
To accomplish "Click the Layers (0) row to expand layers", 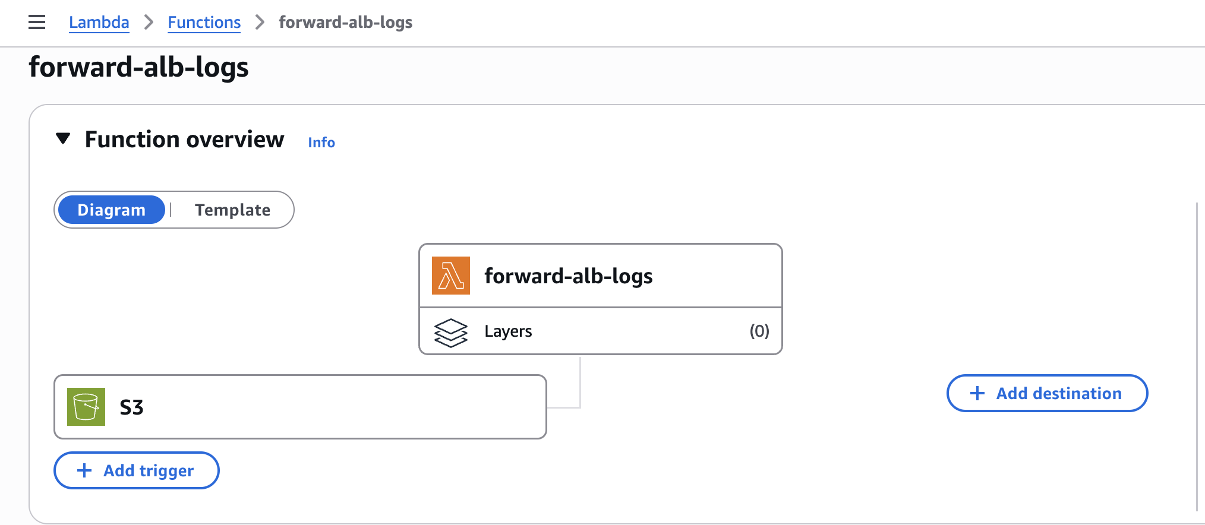I will click(x=600, y=331).
